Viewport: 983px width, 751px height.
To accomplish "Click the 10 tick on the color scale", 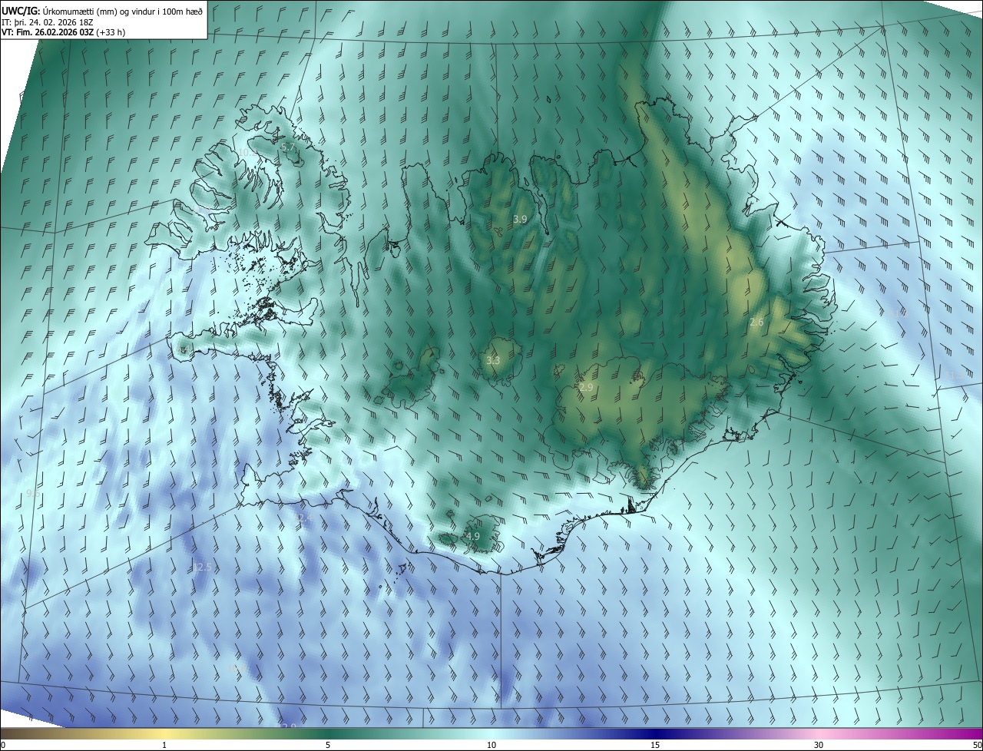I will 491,745.
